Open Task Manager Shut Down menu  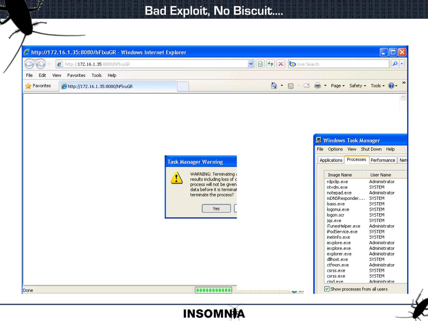371,149
